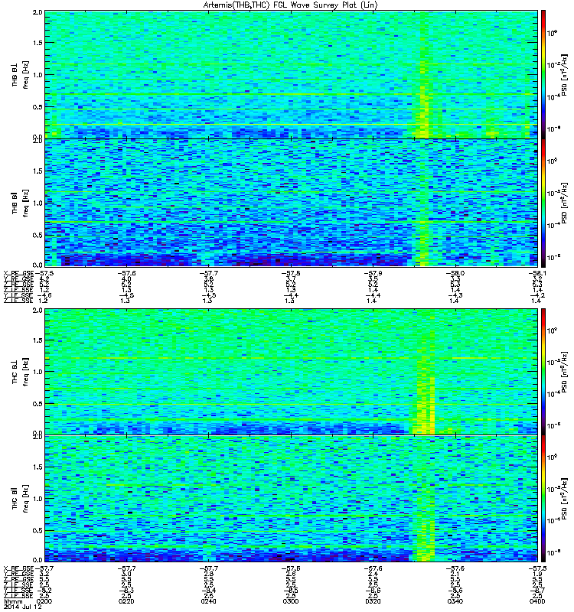
Task: Click the THB B∥ spectrogram panel
Action: point(291,203)
